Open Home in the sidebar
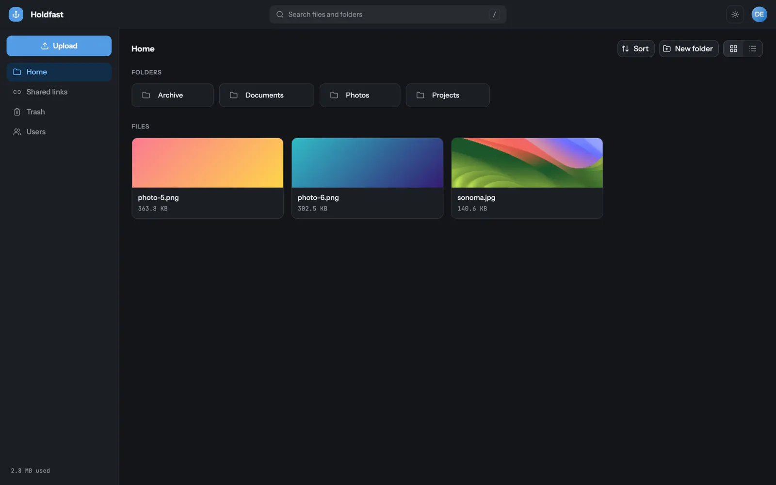This screenshot has height=485, width=776. 59,72
